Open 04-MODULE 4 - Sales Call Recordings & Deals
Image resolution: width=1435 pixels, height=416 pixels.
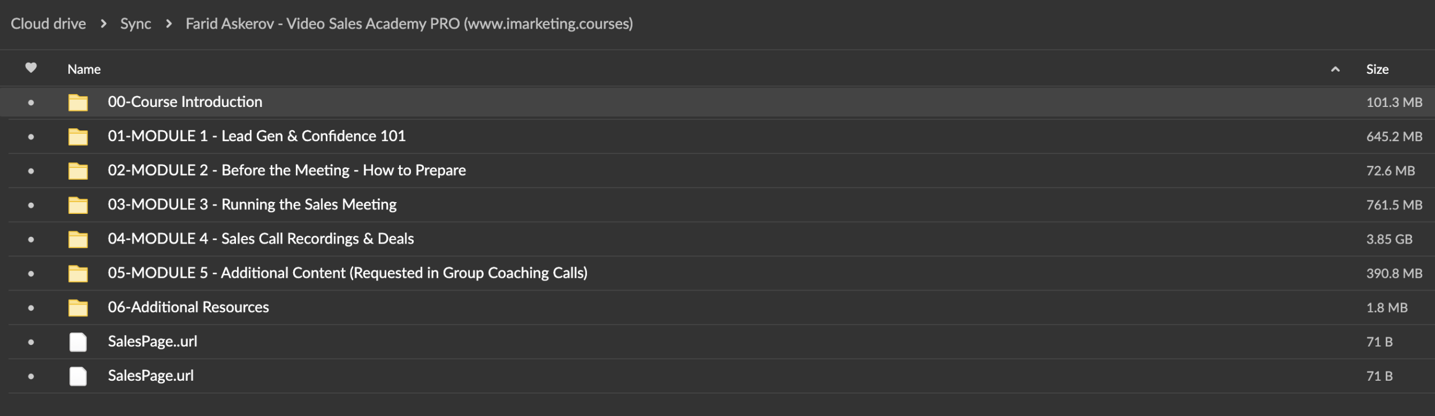pos(261,239)
